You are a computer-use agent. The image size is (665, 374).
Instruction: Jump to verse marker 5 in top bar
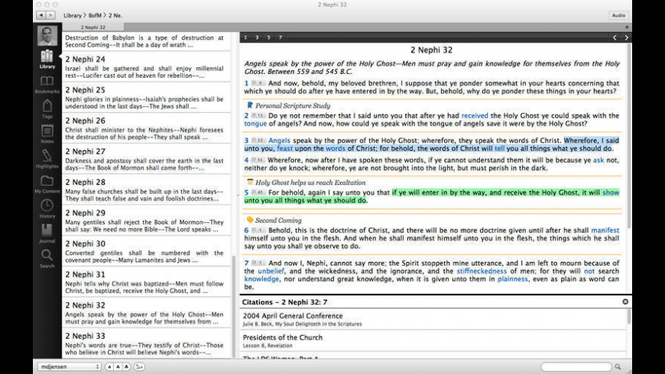[268, 37]
